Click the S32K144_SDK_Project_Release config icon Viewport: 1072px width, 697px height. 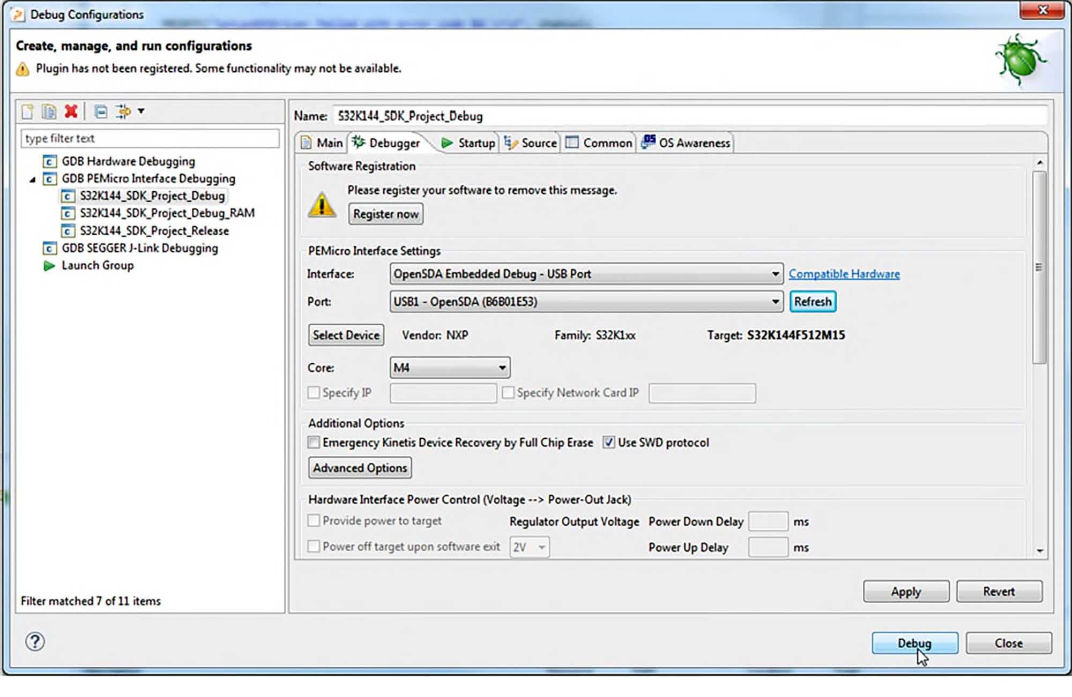[x=68, y=231]
